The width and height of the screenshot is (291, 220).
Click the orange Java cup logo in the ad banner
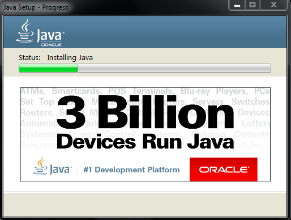click(40, 166)
